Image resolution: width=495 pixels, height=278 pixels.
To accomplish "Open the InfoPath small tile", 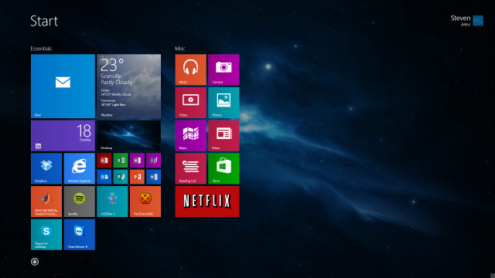I will point(153,161).
